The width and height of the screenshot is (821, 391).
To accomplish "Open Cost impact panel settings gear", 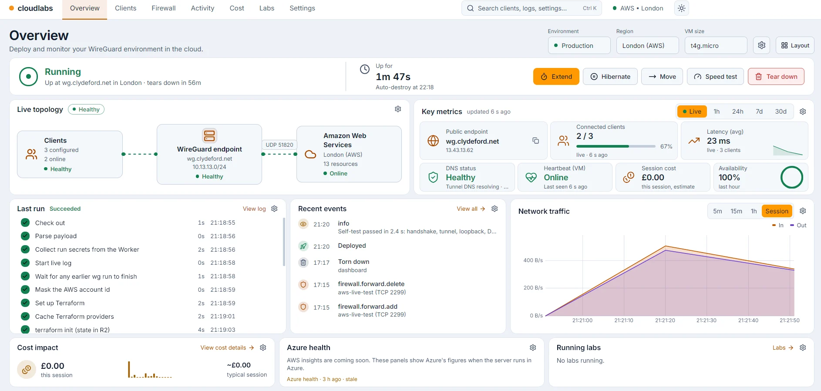I will 263,347.
